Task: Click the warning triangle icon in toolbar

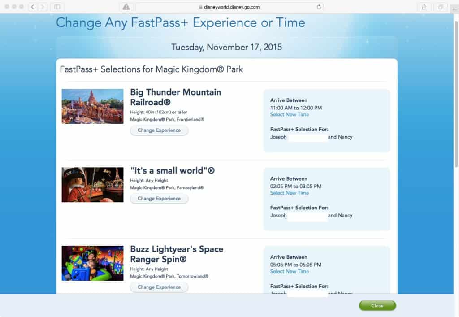Action: coord(126,7)
